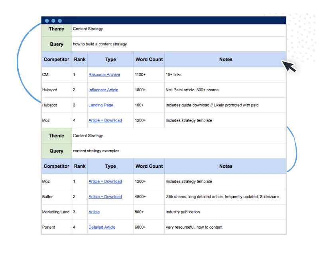Open Article + Download link in Moz rank 1 row
327x253 pixels.
pos(105,181)
